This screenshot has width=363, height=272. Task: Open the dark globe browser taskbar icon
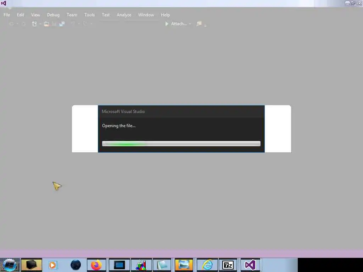76,265
